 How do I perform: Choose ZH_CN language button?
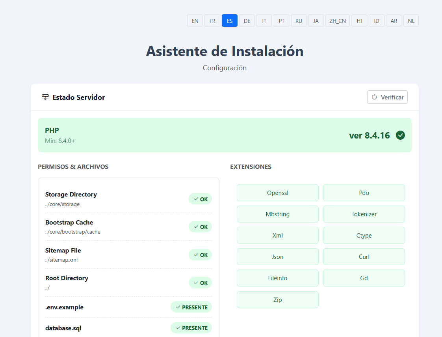point(338,21)
